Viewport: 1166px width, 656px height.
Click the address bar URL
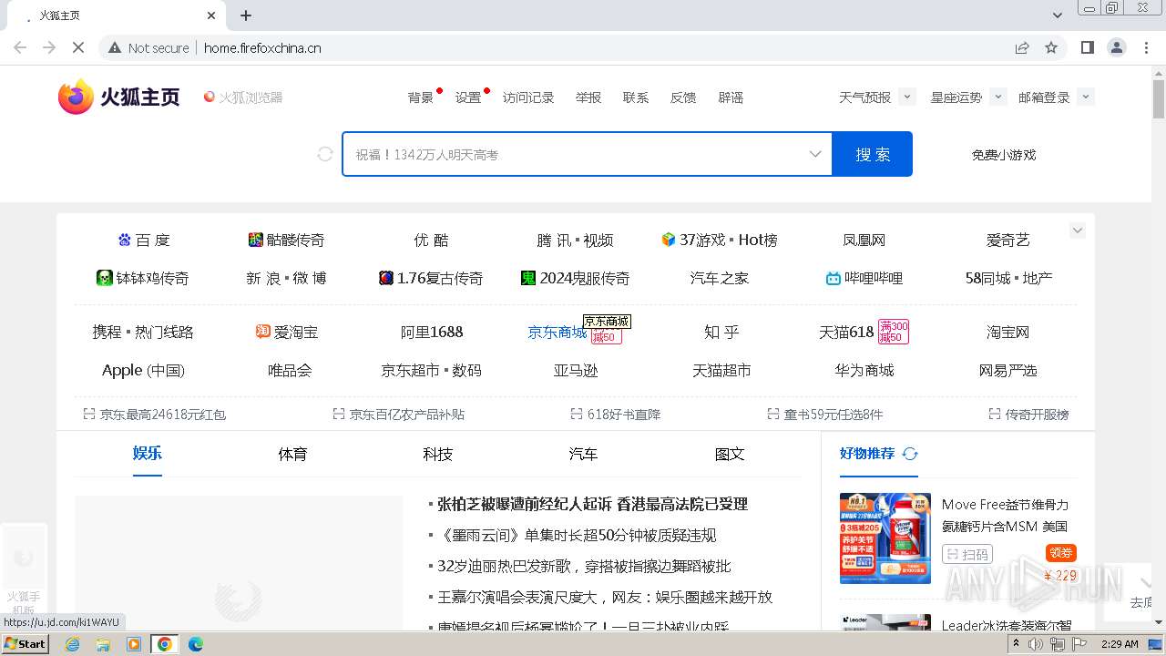pyautogui.click(x=262, y=47)
